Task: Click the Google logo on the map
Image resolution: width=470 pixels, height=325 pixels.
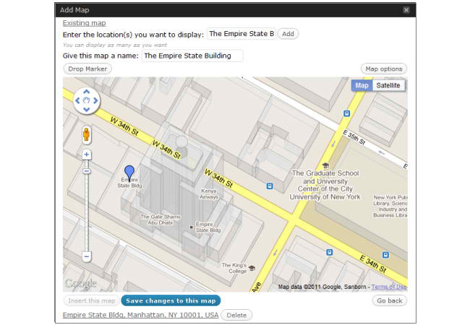Action: pos(81,283)
